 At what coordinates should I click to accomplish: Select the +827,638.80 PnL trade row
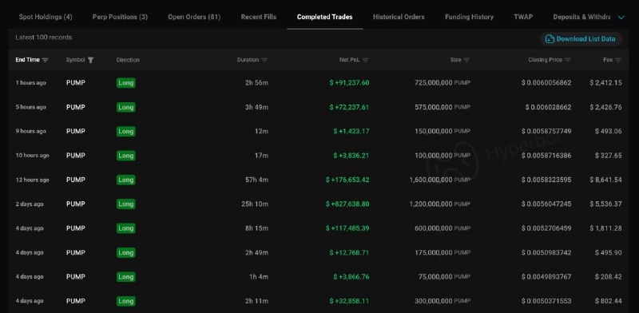[319, 204]
